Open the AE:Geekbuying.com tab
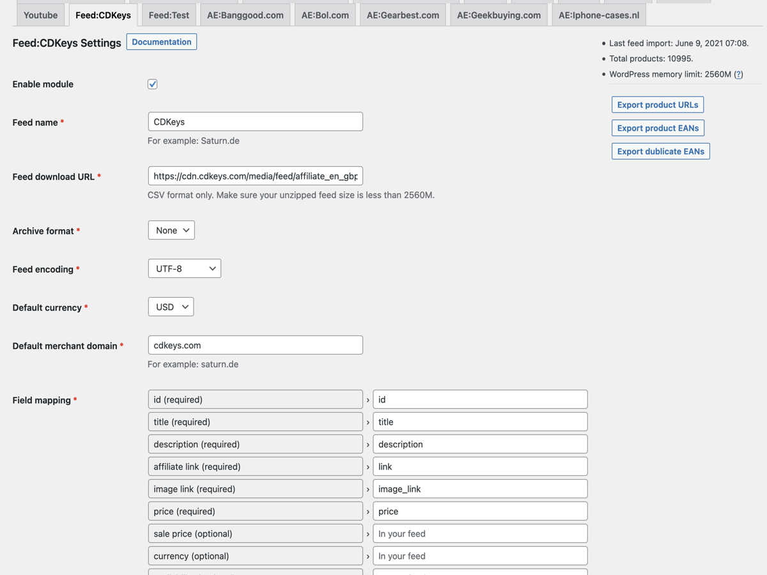Screen dimensions: 767x575 click(499, 15)
